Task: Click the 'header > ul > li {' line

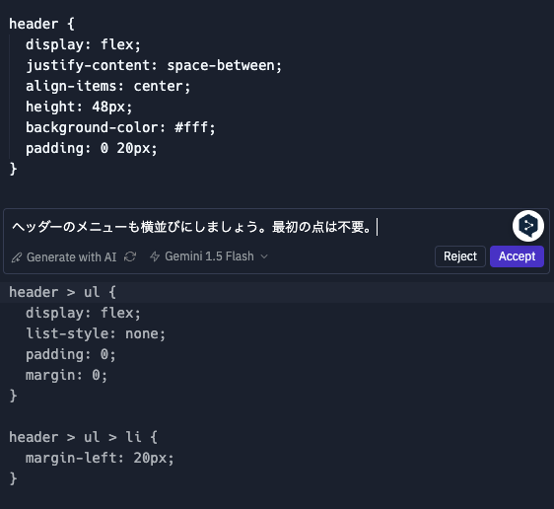Action: (83, 437)
